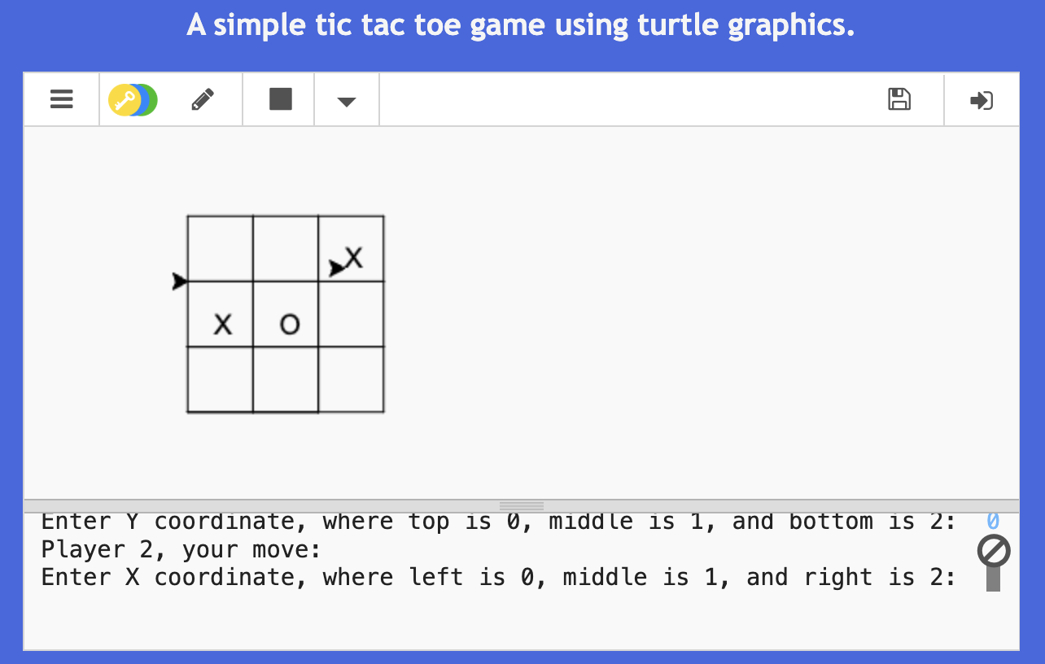1045x664 pixels.
Task: Click the empty bottom-middle board cell
Action: [x=286, y=379]
